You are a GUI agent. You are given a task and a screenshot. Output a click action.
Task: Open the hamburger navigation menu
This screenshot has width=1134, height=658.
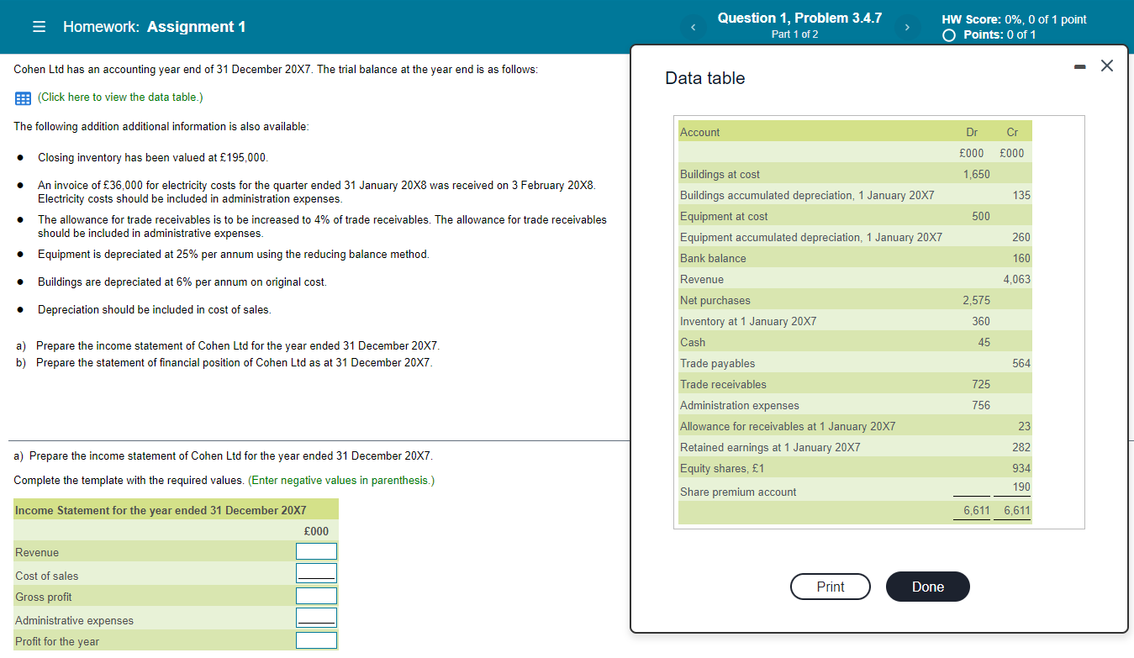[39, 26]
